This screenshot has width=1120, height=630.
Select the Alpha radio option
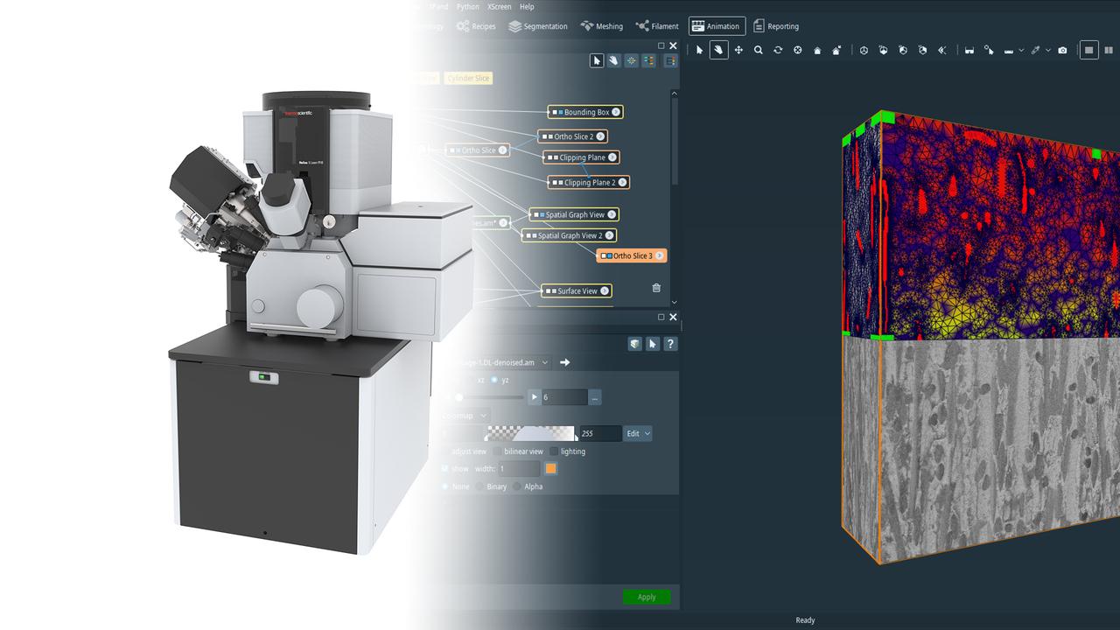pos(517,486)
